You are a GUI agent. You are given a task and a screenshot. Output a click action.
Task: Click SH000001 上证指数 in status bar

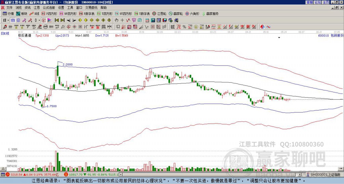pyautogui.click(x=326, y=175)
